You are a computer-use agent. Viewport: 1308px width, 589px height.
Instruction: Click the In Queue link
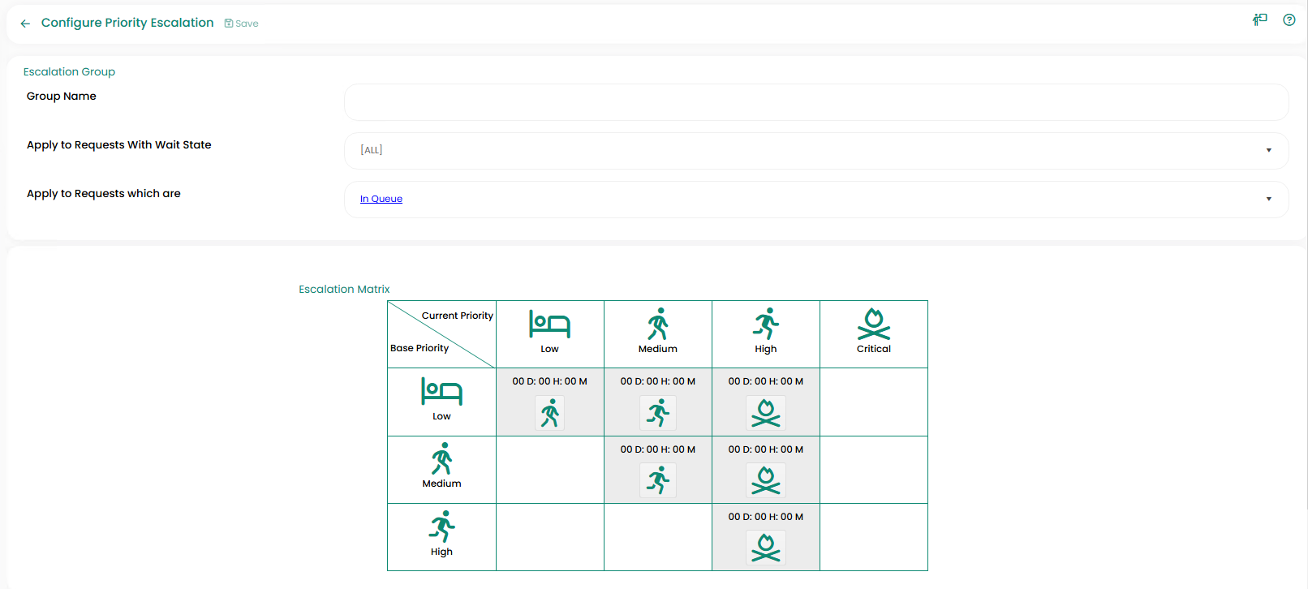381,199
